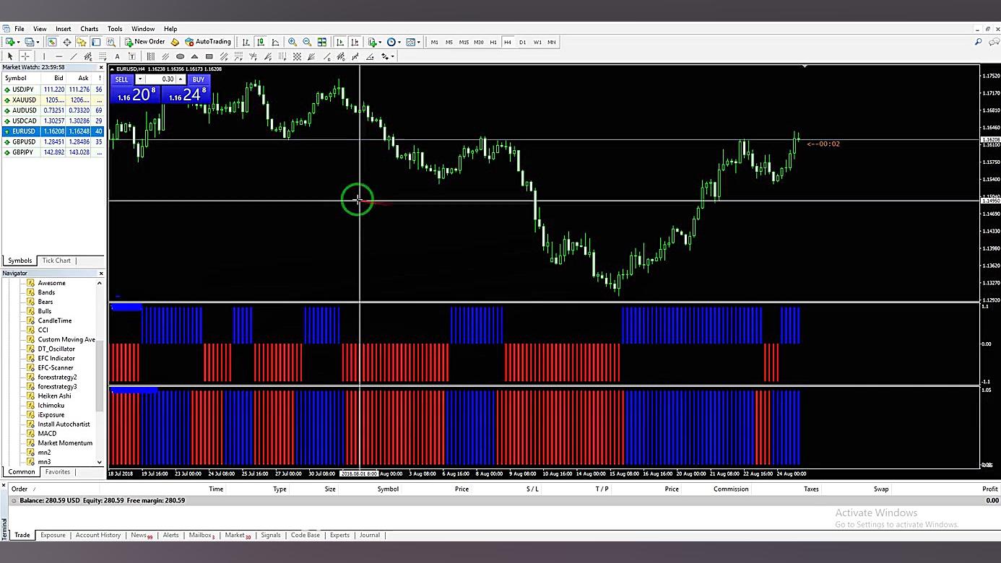Switch to the Tick Chart tab

click(x=56, y=261)
